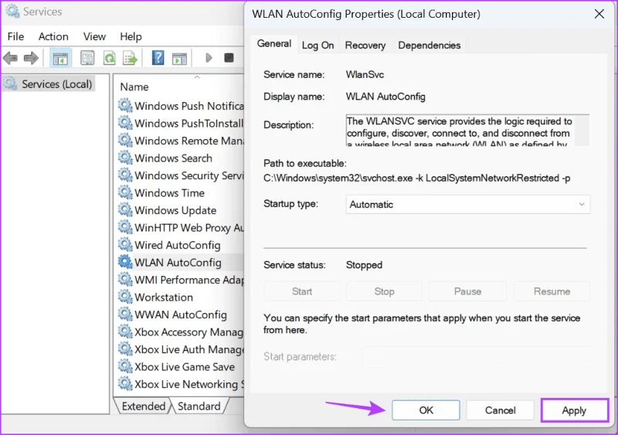Click gear icon beside Windows Update
Image resolution: width=618 pixels, height=435 pixels.
point(125,210)
